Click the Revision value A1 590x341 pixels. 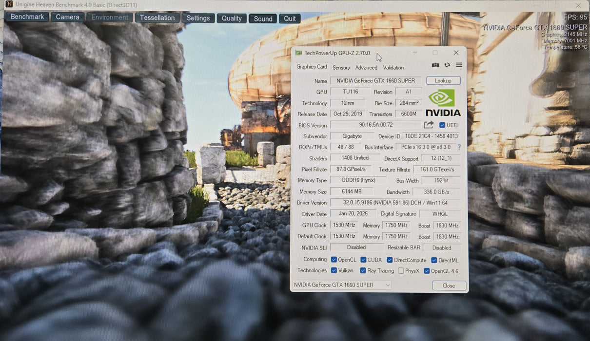click(409, 92)
